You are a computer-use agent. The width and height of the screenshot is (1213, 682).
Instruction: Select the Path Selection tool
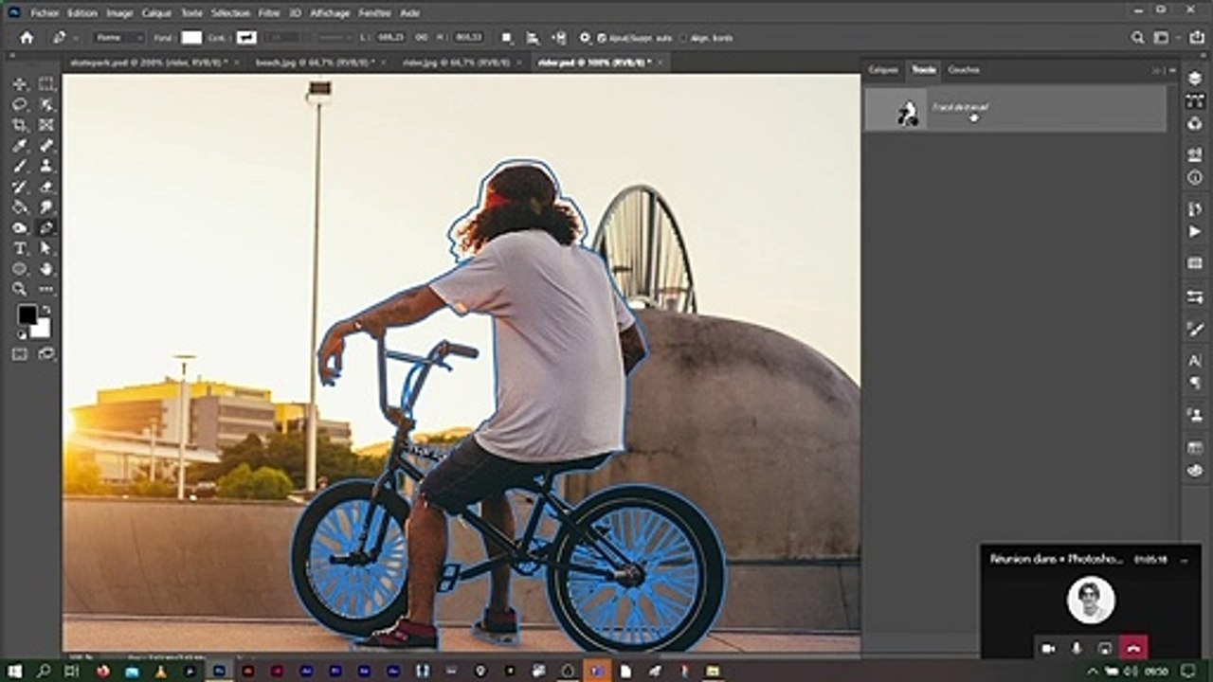coord(46,248)
